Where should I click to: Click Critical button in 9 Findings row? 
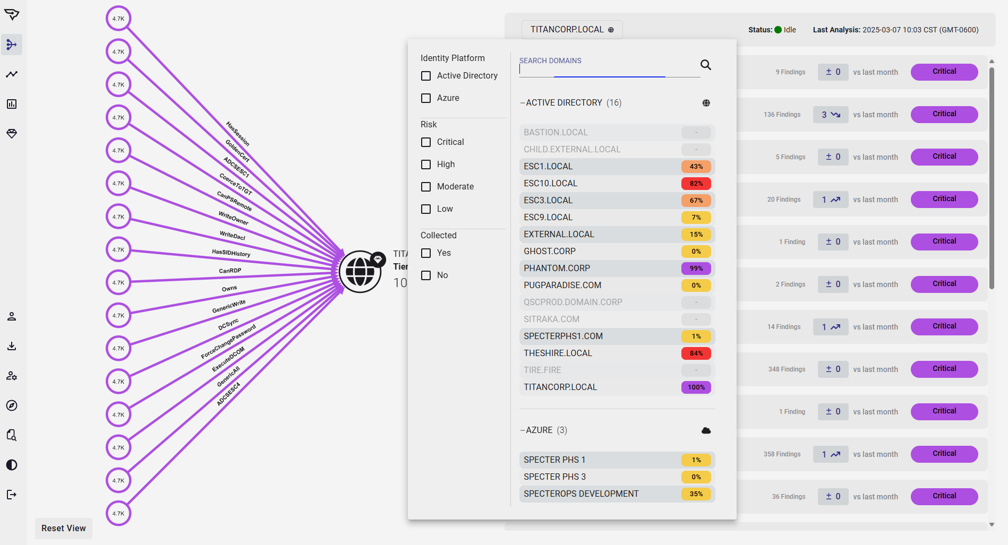point(944,72)
